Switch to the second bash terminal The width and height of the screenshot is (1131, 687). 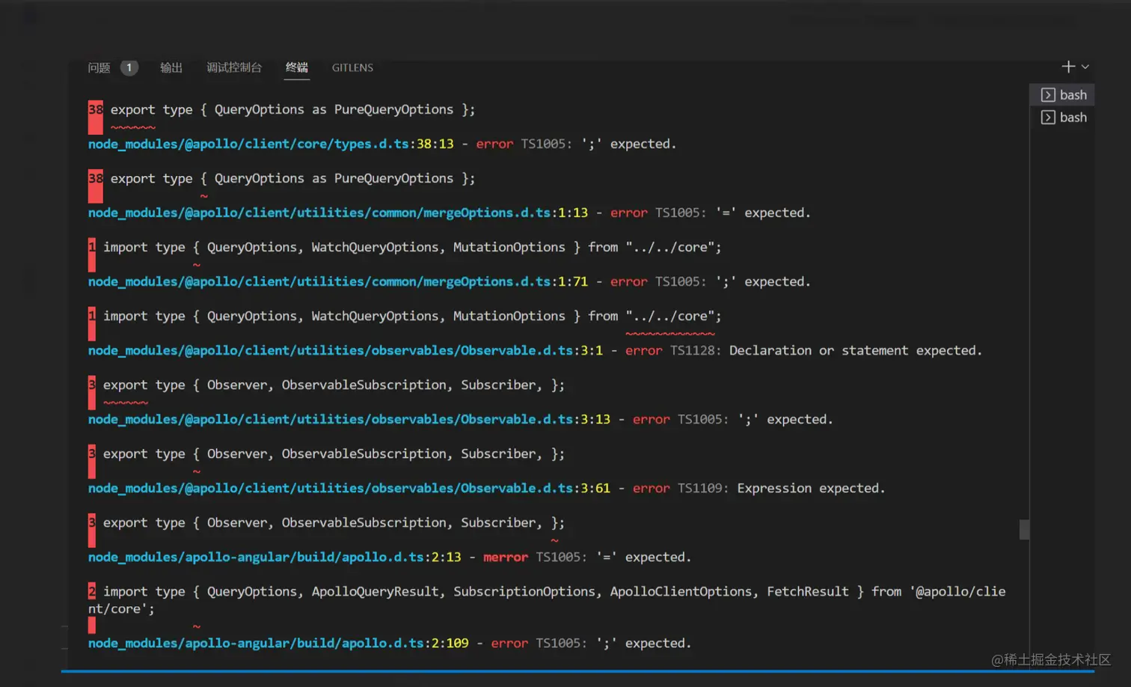pos(1064,117)
